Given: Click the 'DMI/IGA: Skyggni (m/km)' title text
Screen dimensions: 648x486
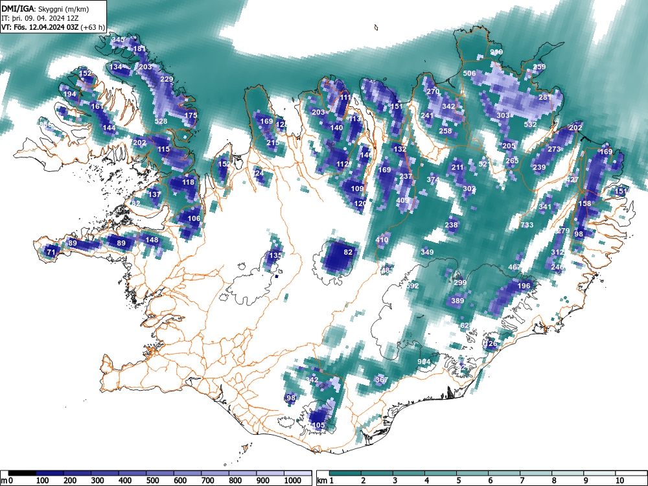Looking at the screenshot, I should (45, 9).
